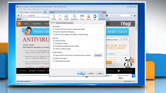This screenshot has width=166, height=93.
Task: Enable warning on website redirect or reload
Action: 54,34
